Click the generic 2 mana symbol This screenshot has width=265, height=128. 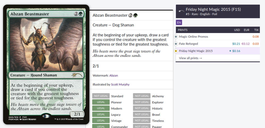point(130,16)
